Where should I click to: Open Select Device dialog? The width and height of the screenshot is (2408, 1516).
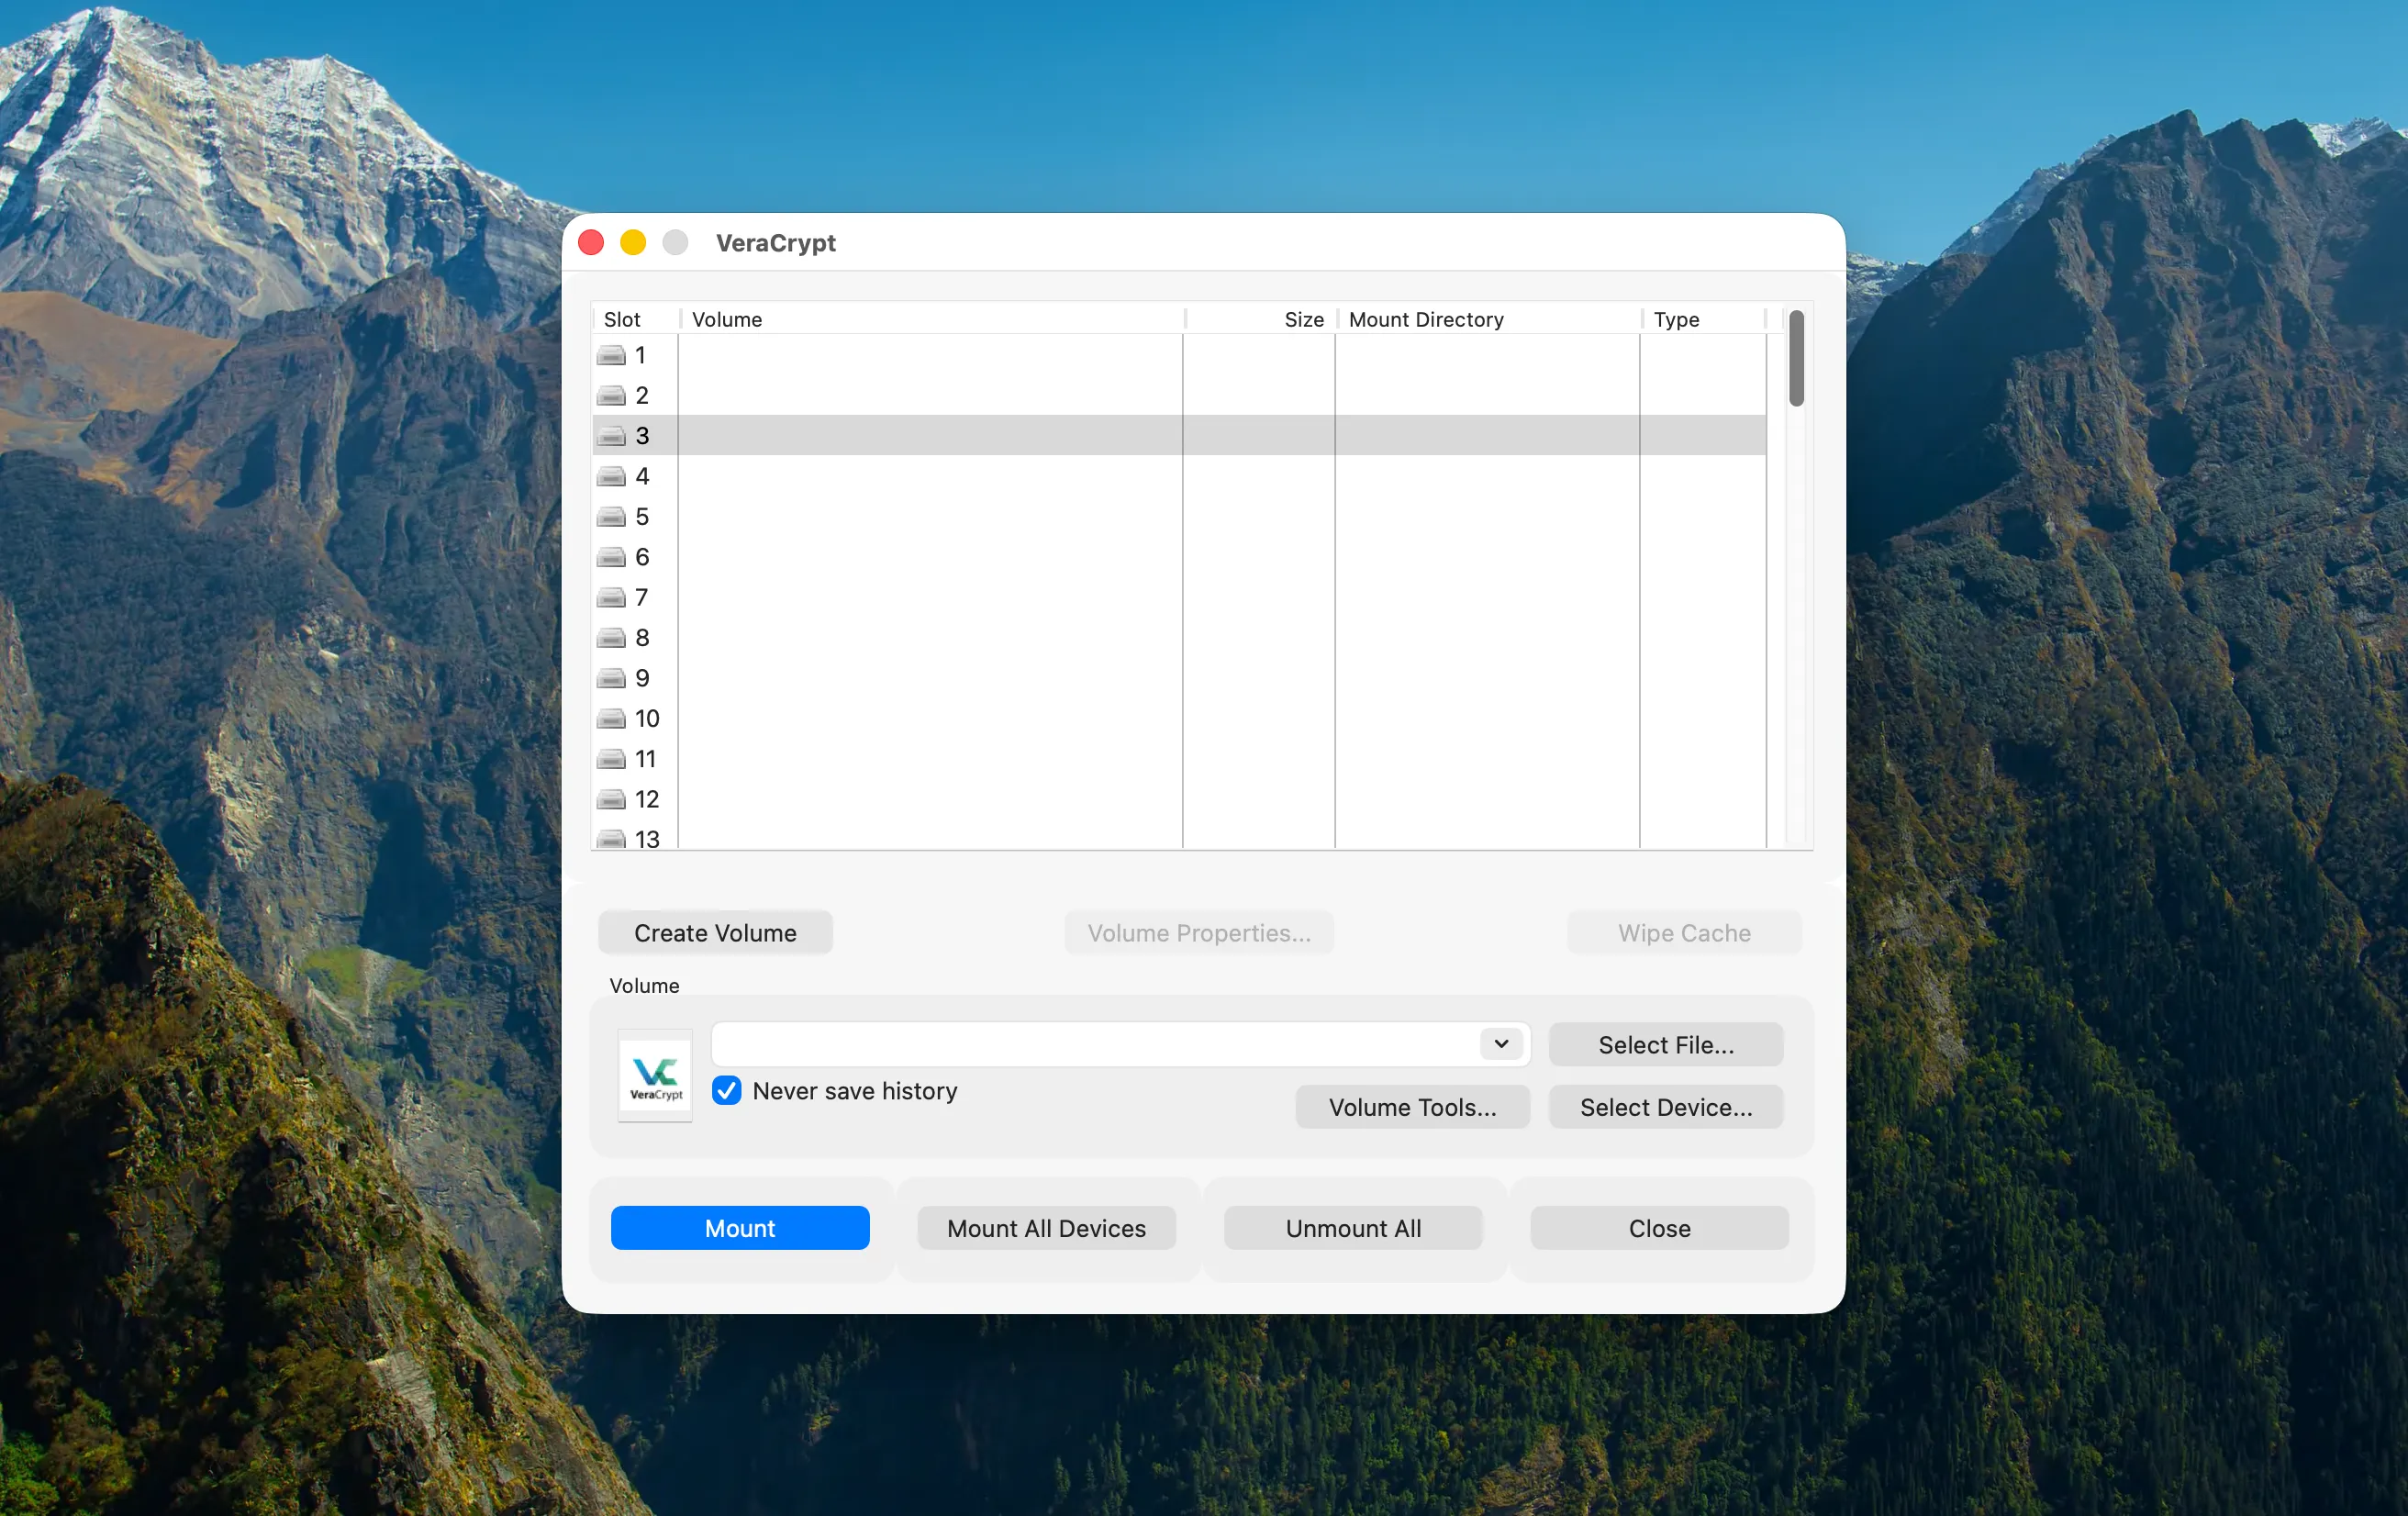coord(1666,1107)
